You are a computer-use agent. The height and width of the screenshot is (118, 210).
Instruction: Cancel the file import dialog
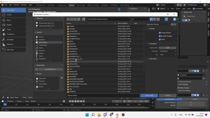pos(168,95)
